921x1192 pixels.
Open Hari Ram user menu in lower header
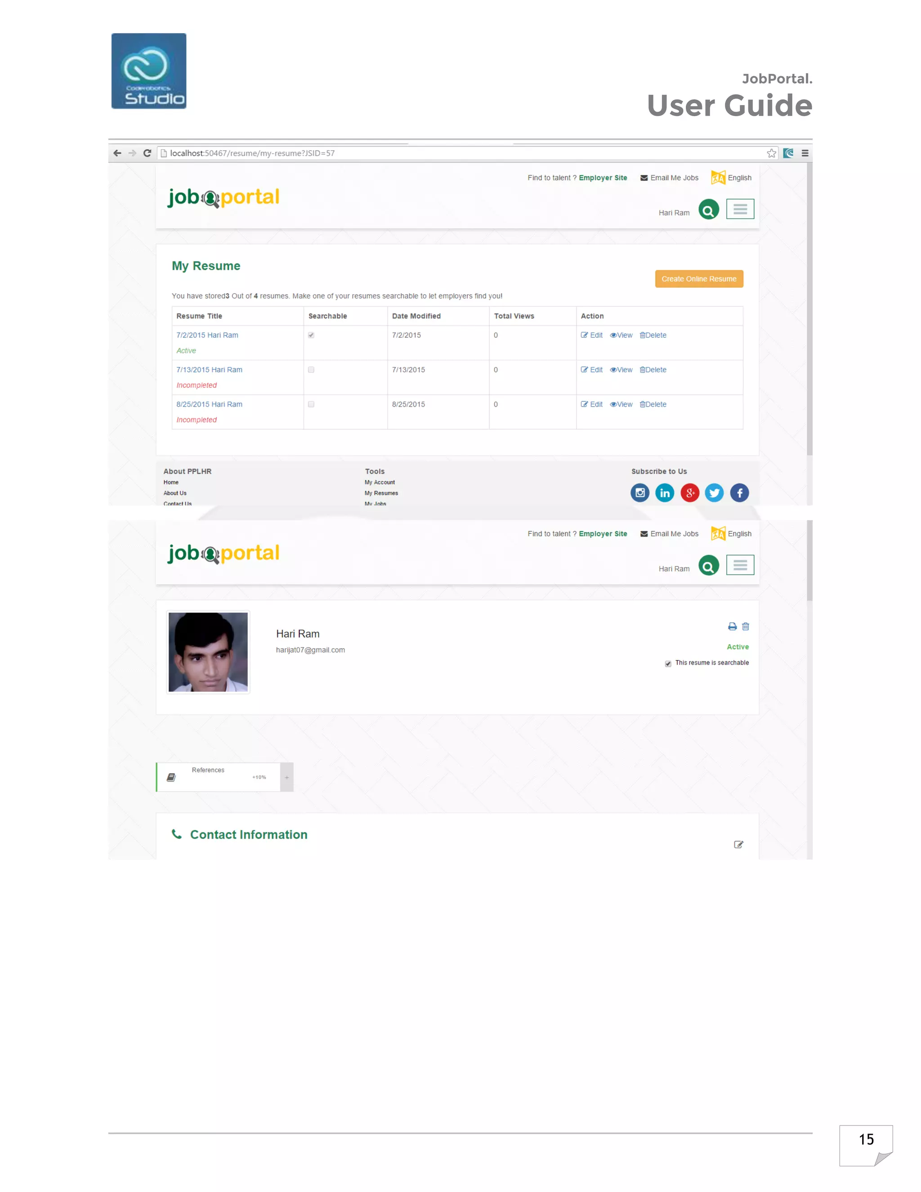674,569
